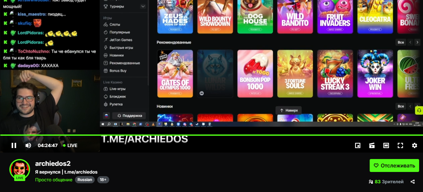Click the Наверх scroll-to-top button

(289, 110)
